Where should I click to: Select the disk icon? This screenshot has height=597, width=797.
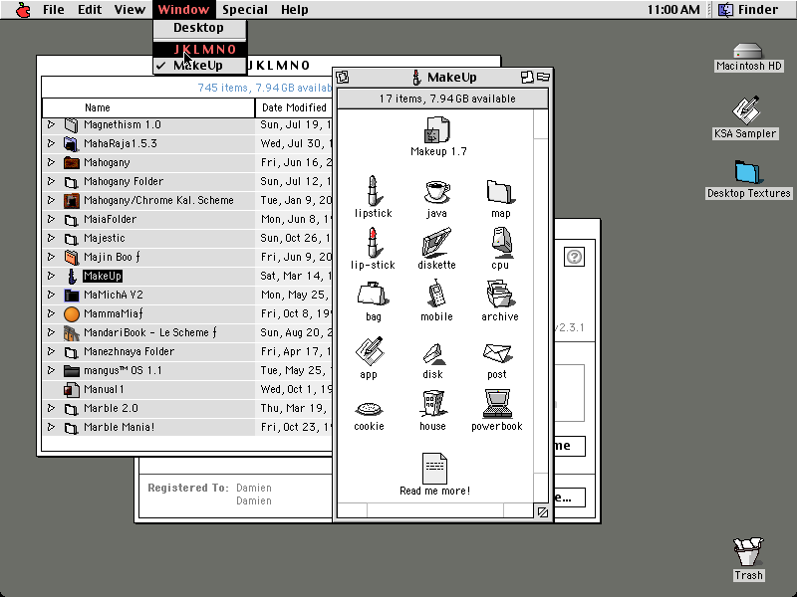433,354
